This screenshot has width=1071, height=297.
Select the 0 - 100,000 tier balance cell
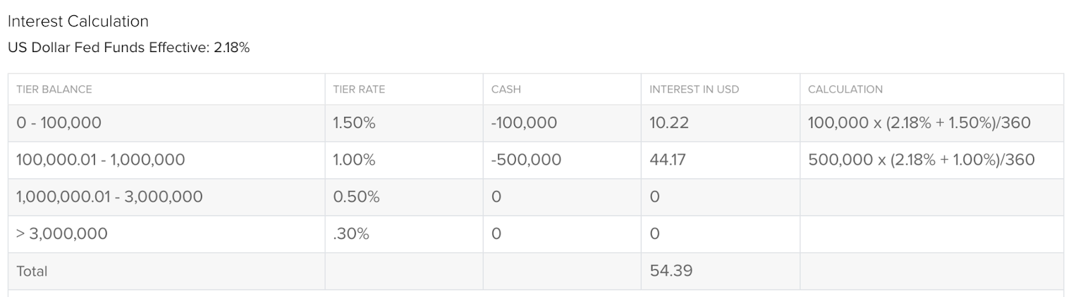pyautogui.click(x=59, y=123)
